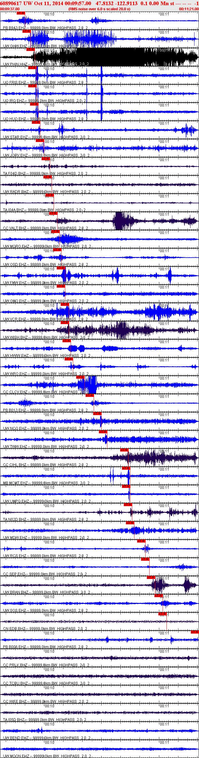The image size is (199, 758).
Task: Select the red pick flag on UW PHIN trace
Action: pyautogui.click(x=30, y=49)
